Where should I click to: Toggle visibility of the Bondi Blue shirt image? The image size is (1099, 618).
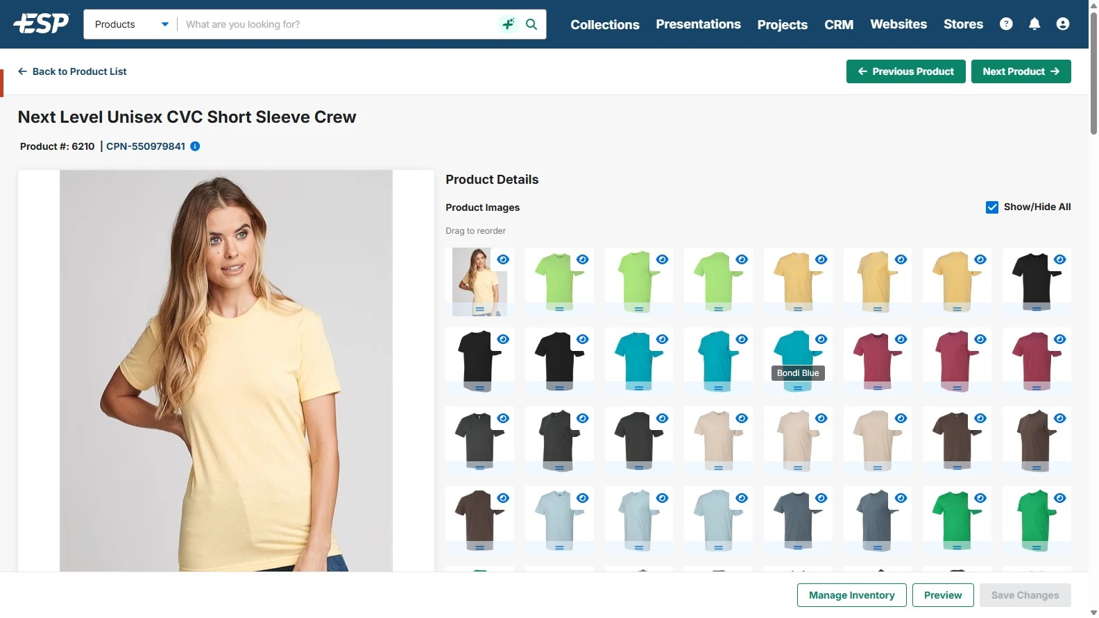pyautogui.click(x=821, y=339)
